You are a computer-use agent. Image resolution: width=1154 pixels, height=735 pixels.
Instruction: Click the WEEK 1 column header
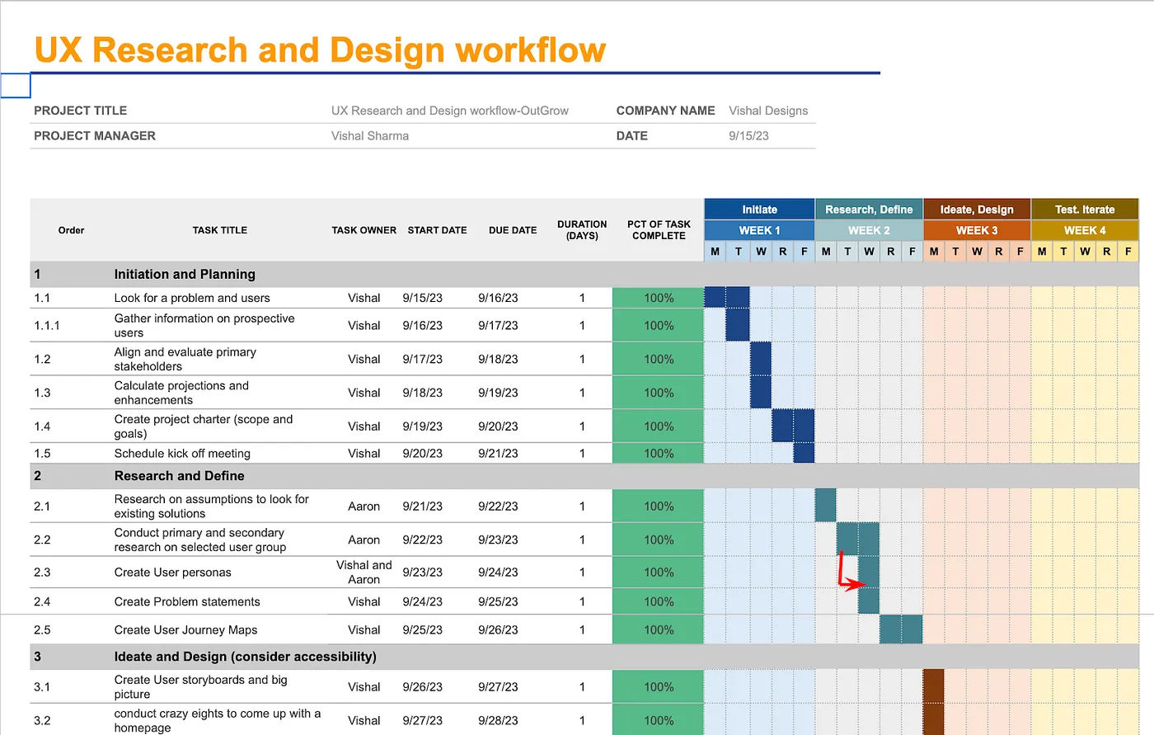tap(758, 230)
